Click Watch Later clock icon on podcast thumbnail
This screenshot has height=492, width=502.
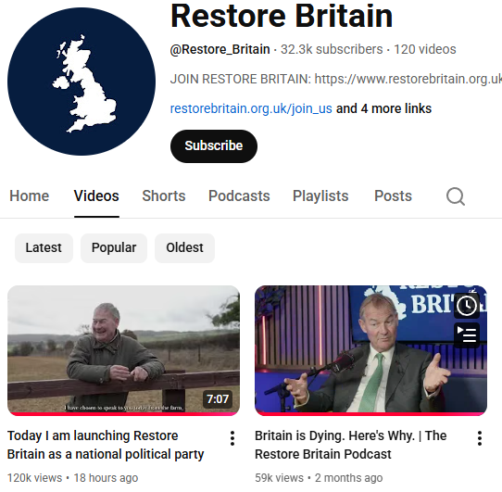click(467, 306)
